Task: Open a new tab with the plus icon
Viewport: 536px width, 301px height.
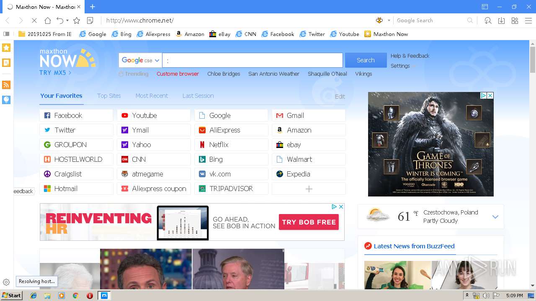Action: pos(93,7)
